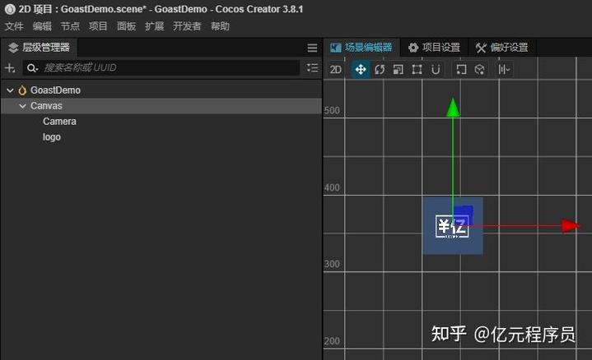Switch to the 项目设置 tab

pos(434,48)
